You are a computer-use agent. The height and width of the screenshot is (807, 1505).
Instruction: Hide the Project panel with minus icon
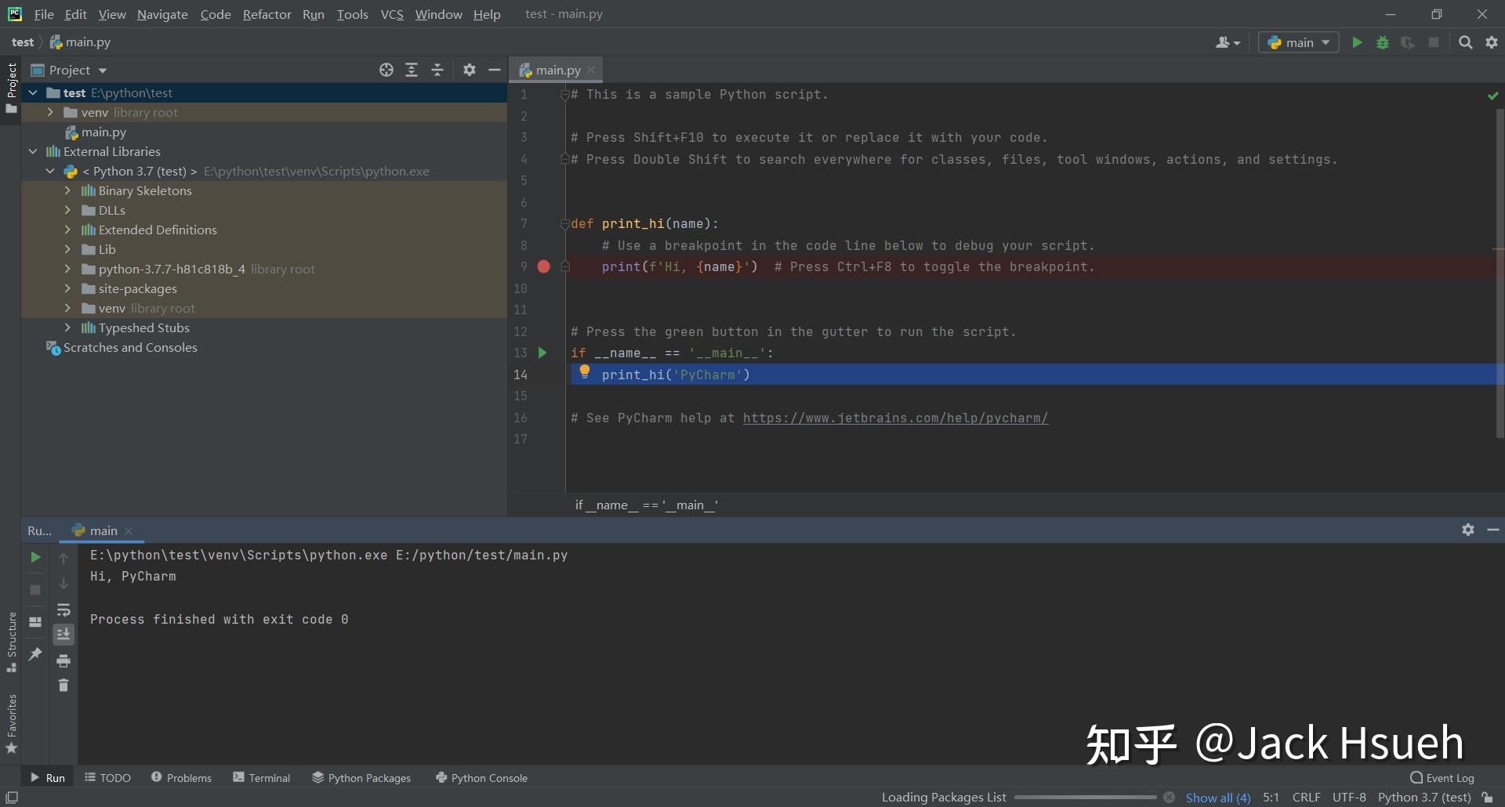[x=495, y=70]
